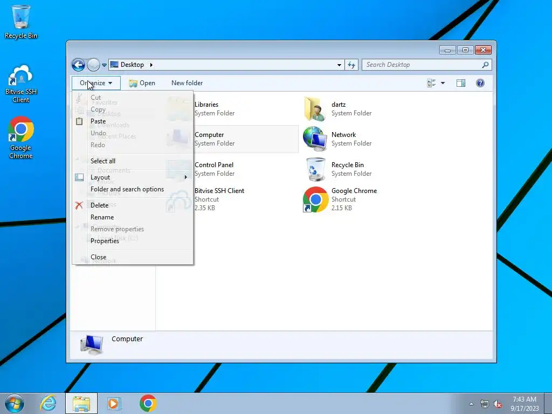Click Bitvise SSH Client desktop shortcut
552x414 pixels.
click(21, 84)
